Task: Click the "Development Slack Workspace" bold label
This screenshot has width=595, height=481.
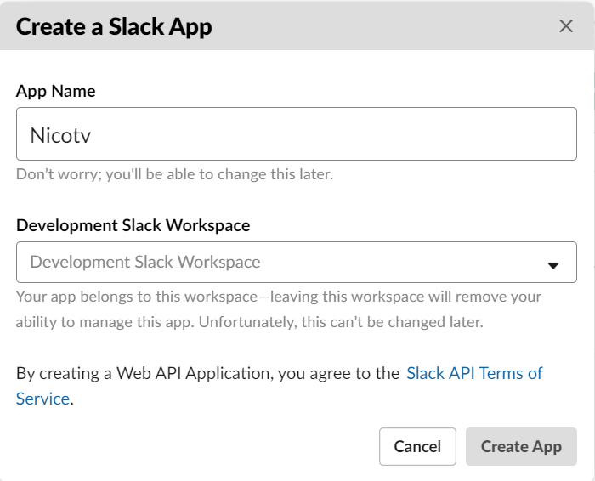Action: pyautogui.click(x=133, y=225)
